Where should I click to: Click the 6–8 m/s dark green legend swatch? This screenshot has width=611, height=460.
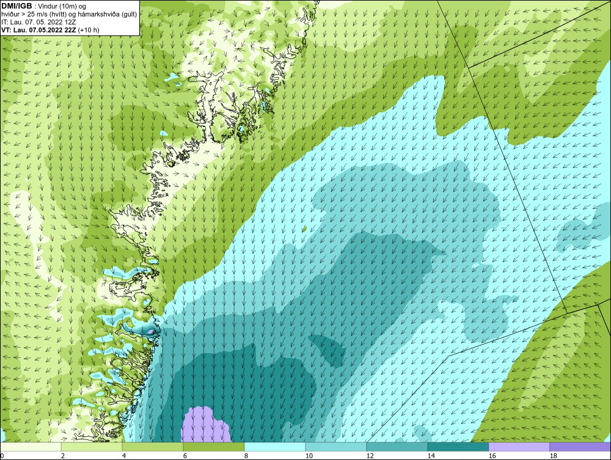tap(213, 447)
